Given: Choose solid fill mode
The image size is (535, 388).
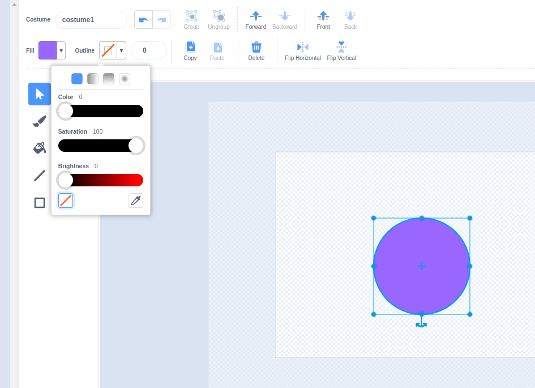Looking at the screenshot, I should (77, 79).
